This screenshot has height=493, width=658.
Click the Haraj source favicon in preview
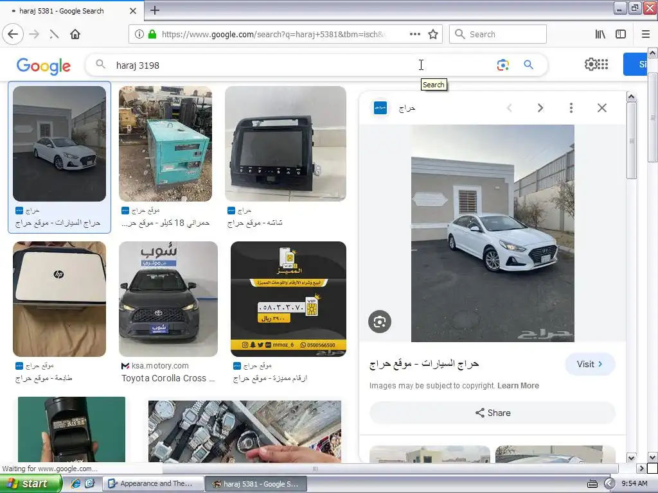click(380, 108)
